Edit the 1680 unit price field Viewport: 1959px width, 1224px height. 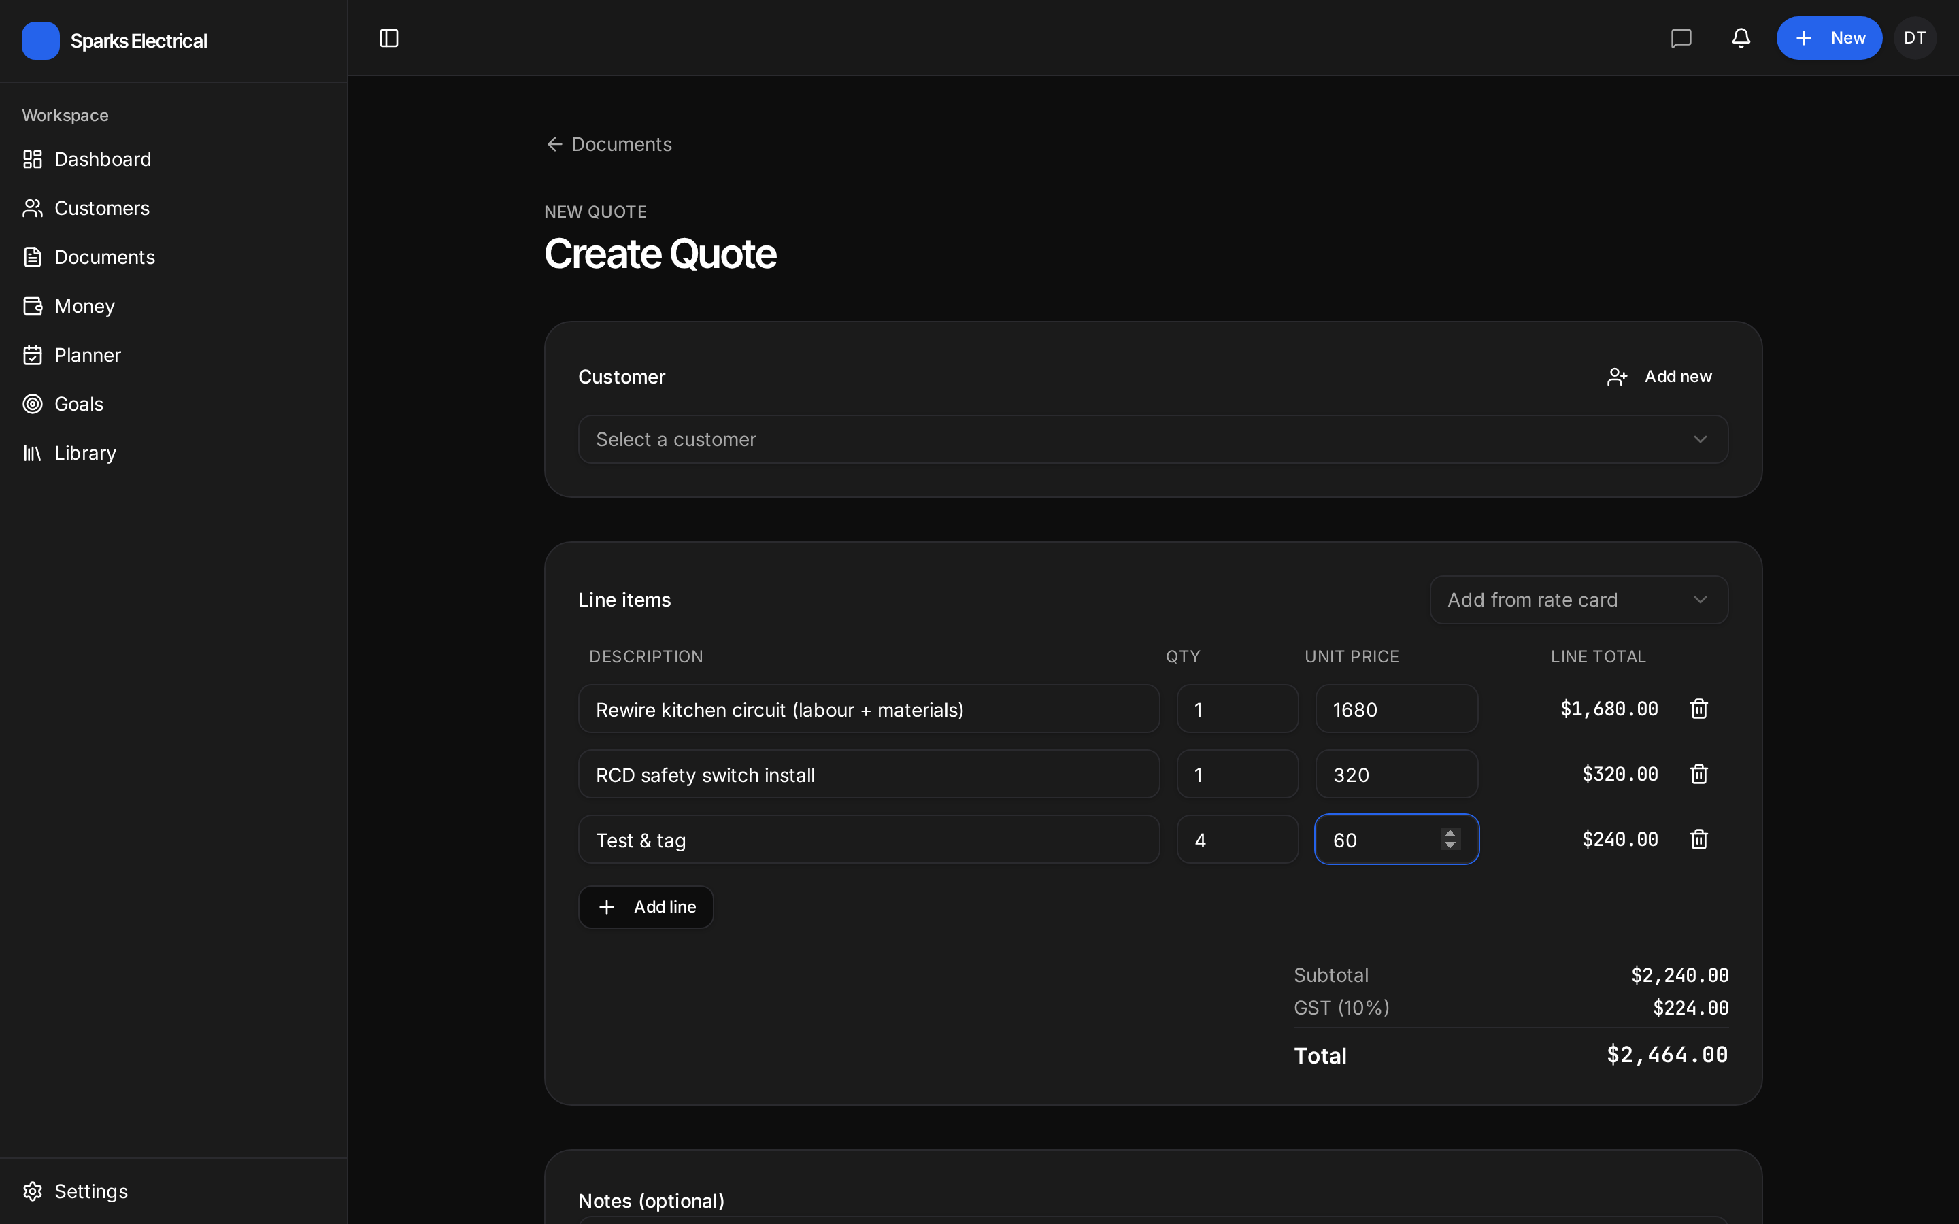tap(1396, 709)
